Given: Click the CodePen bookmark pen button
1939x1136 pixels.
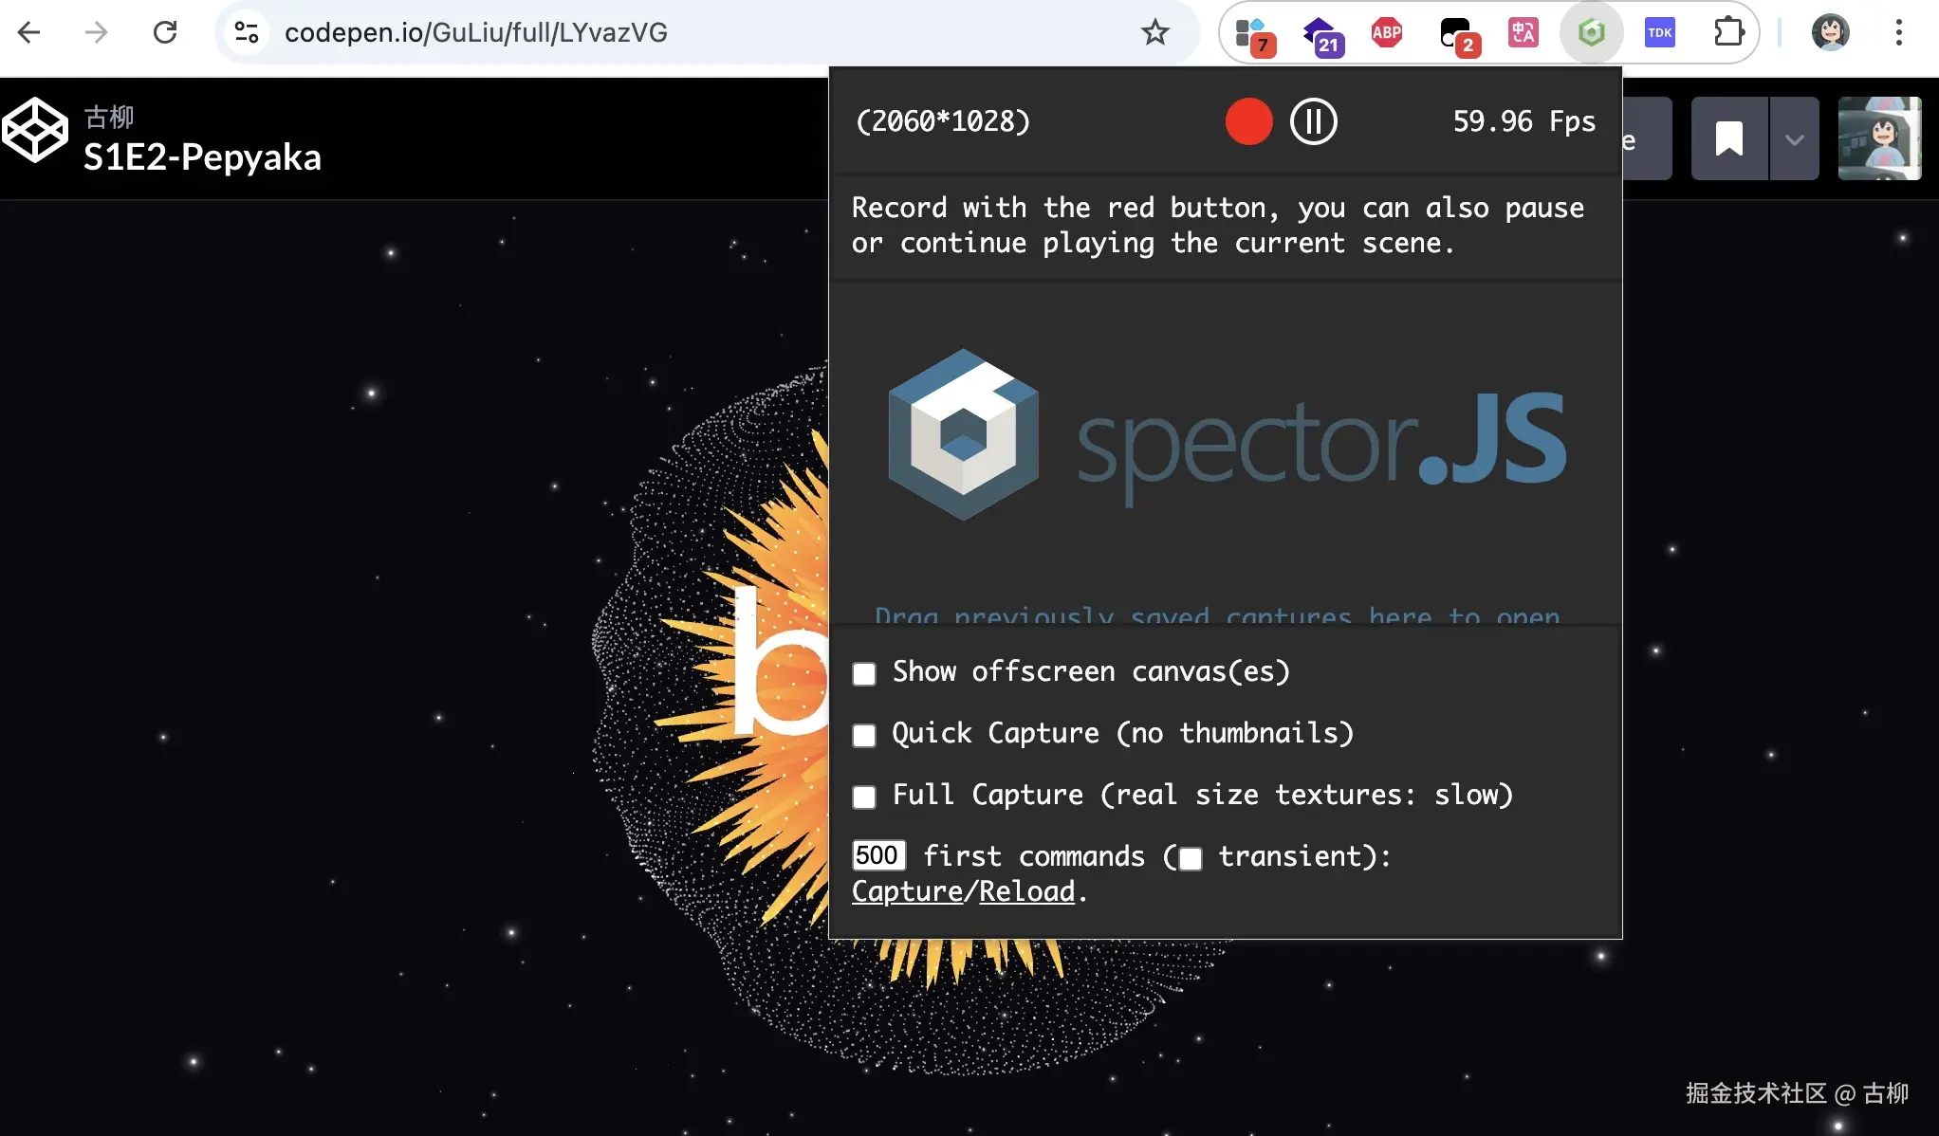Looking at the screenshot, I should 1728,139.
